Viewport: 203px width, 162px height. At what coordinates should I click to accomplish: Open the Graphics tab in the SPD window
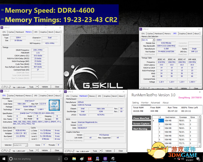[182, 34]
